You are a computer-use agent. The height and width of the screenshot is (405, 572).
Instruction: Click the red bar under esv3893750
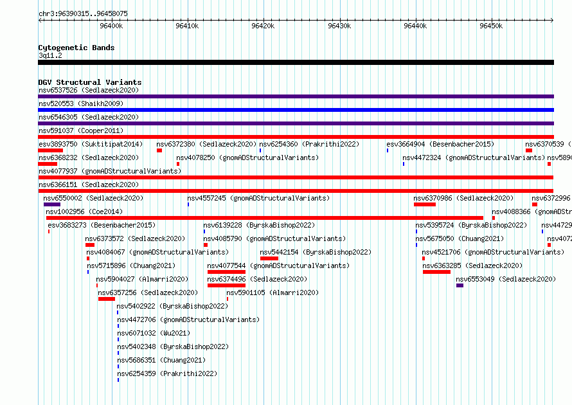51,150
